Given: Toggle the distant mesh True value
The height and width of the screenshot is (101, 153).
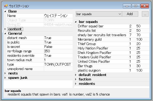Looking at the screenshot, I should (x=58, y=38).
